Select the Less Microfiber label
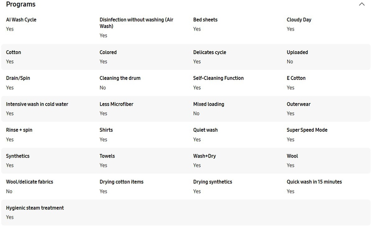The height and width of the screenshot is (227, 374). [116, 104]
